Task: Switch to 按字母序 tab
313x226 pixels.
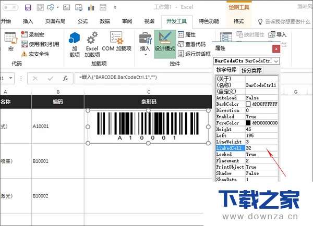Action: [x=226, y=70]
